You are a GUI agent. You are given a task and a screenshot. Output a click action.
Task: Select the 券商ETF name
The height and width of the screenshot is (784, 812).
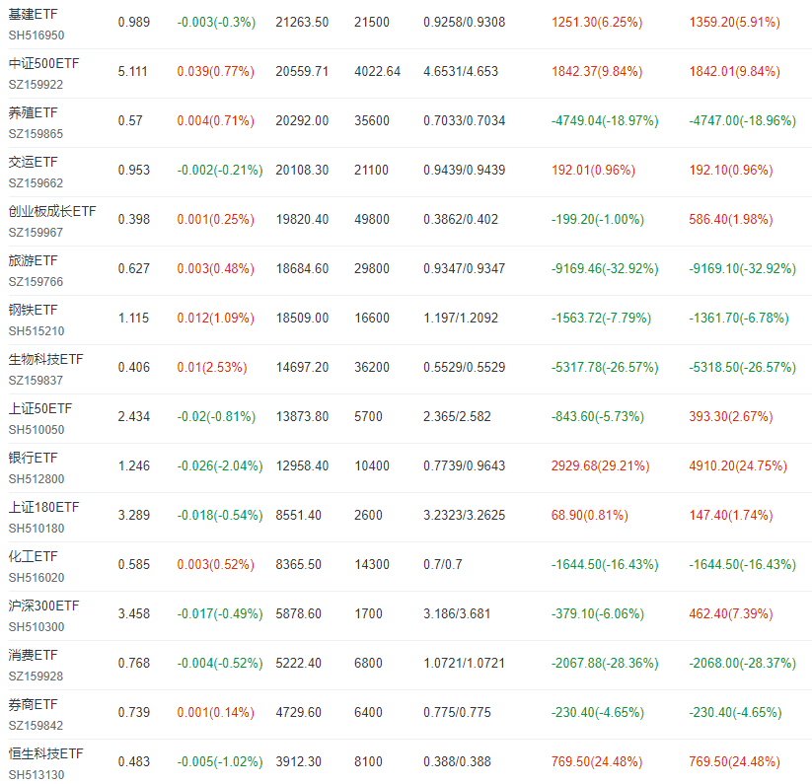click(x=34, y=704)
